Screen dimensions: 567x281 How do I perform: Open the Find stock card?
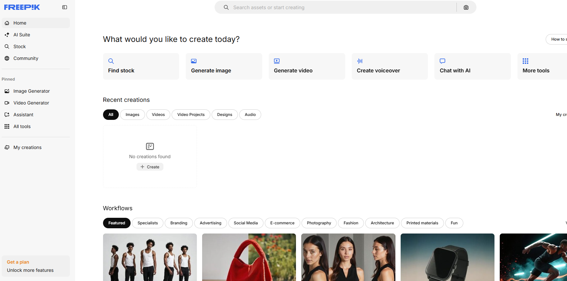(x=141, y=66)
